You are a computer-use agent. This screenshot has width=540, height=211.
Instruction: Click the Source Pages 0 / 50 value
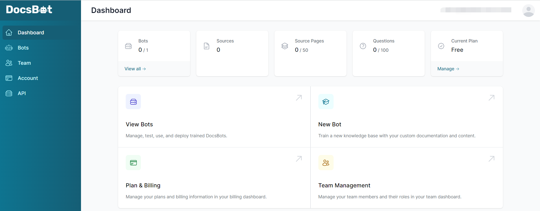coord(301,50)
